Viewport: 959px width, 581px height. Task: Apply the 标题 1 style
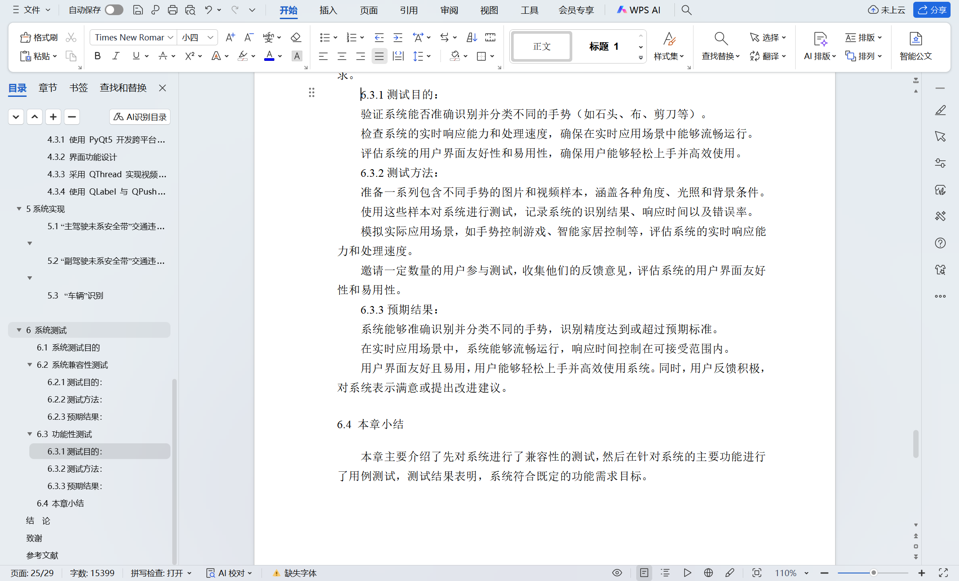[x=604, y=46]
